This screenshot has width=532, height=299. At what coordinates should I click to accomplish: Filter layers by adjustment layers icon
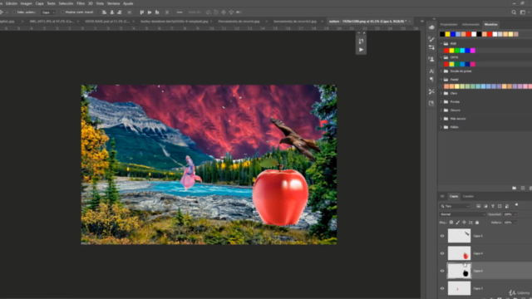point(485,206)
